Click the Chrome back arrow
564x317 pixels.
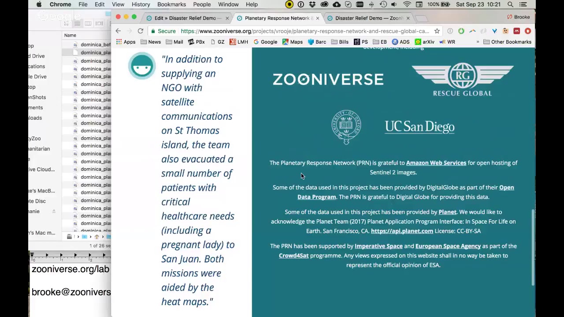[x=118, y=31]
